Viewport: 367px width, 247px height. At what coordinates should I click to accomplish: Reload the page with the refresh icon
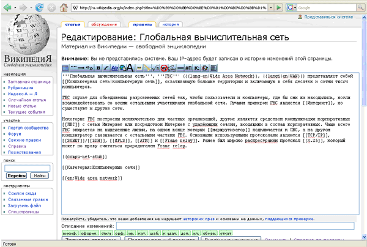pyautogui.click(x=39, y=8)
